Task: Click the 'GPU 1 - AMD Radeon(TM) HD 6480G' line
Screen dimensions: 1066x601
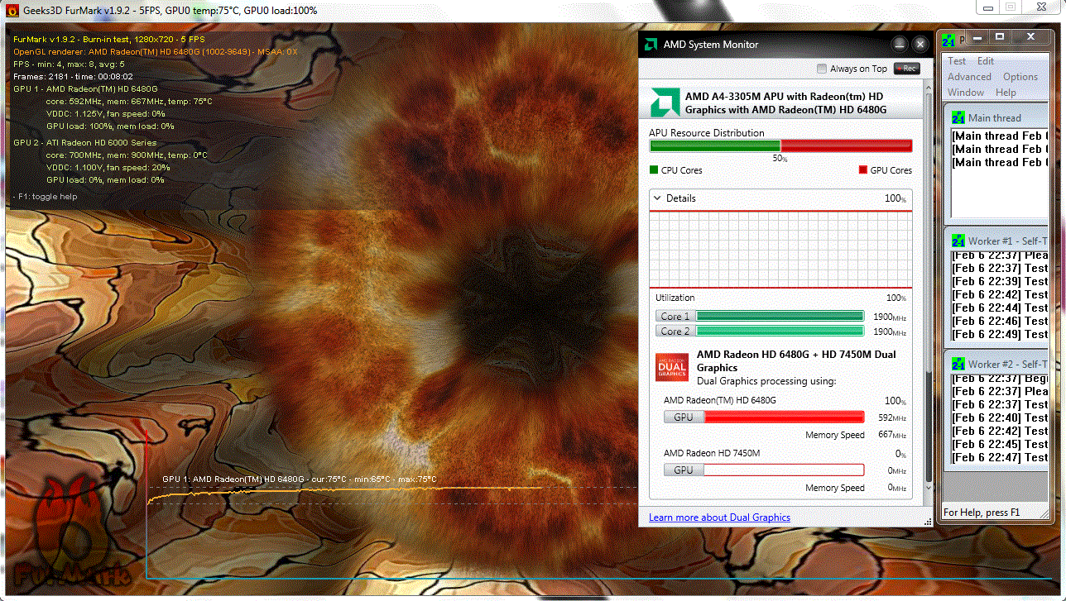Action: (85, 88)
